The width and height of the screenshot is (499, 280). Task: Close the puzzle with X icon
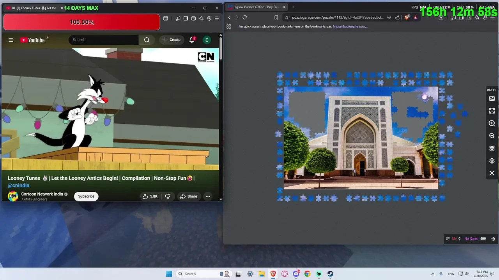pos(492,173)
